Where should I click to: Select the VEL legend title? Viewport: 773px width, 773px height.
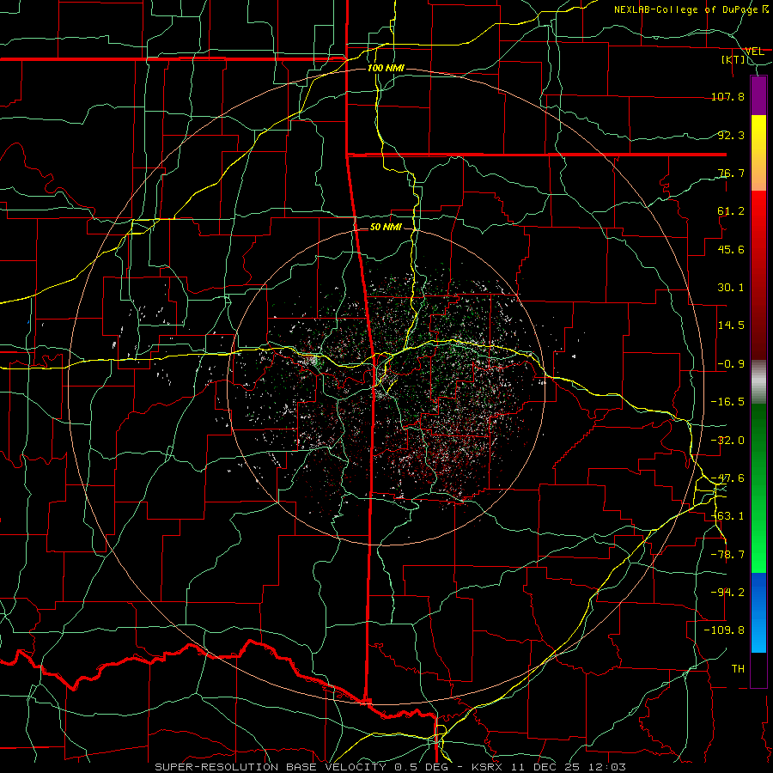tap(754, 52)
